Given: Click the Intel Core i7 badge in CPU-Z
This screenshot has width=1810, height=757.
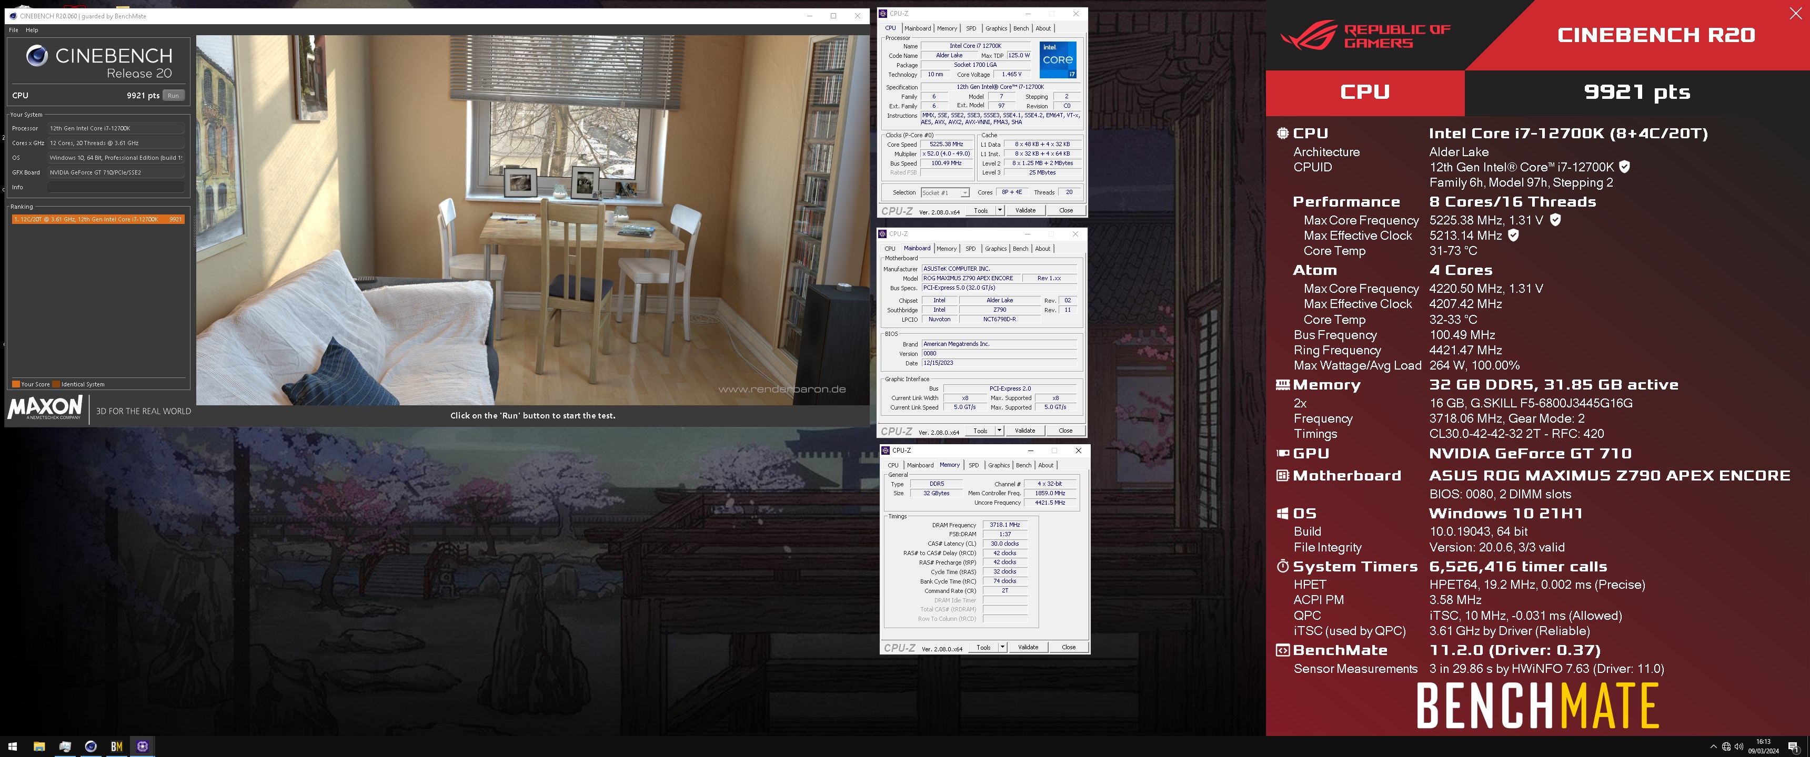Looking at the screenshot, I should pos(1058,60).
